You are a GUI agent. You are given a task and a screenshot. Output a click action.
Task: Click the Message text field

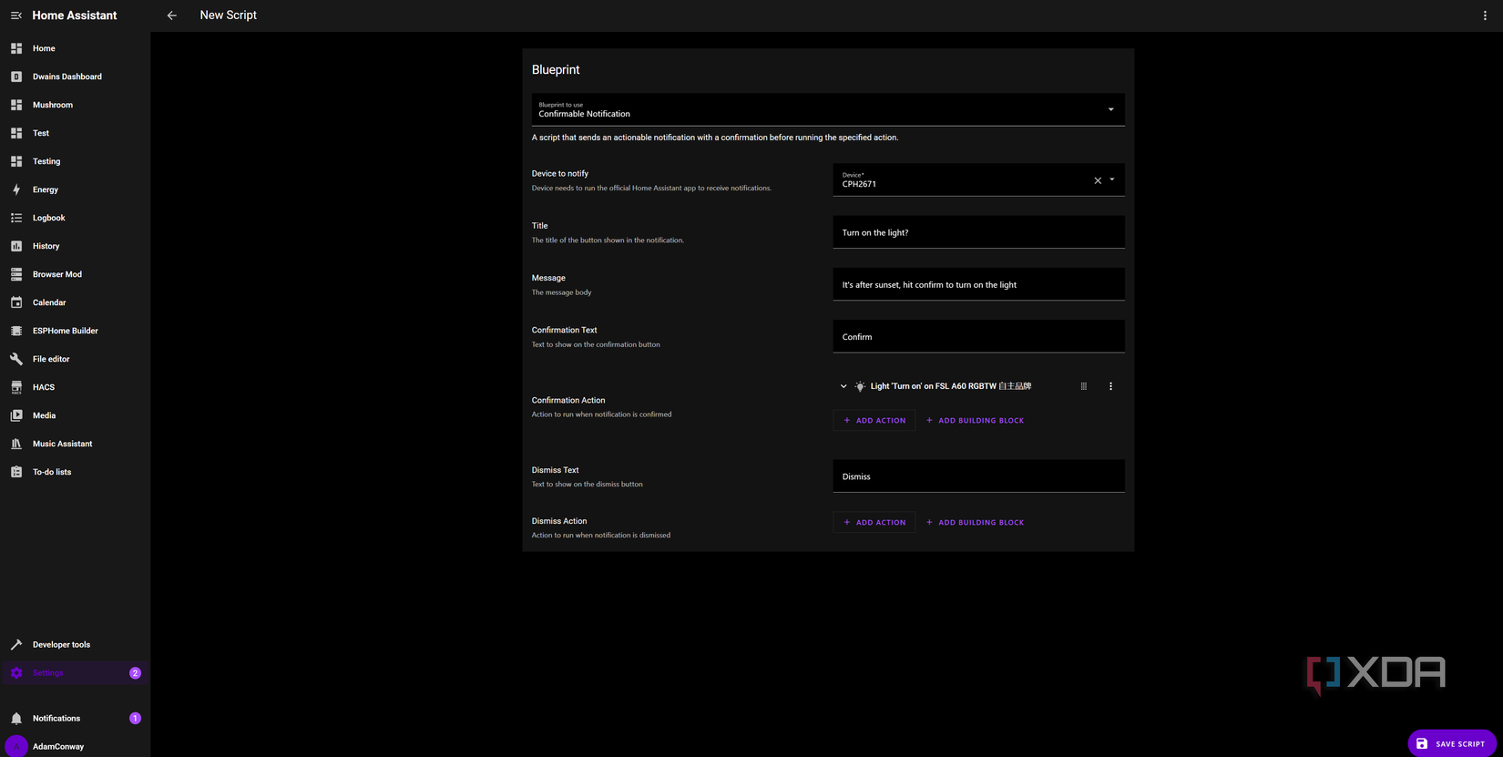(x=978, y=284)
